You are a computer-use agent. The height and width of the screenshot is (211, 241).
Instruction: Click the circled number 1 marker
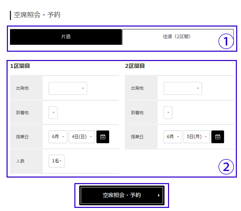point(226,42)
